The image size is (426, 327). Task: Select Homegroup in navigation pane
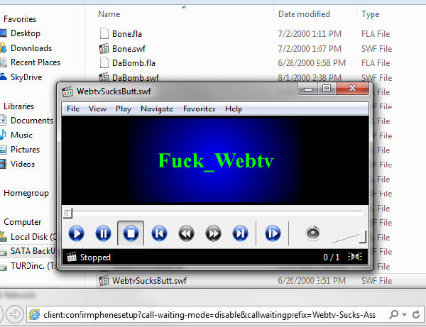pos(26,193)
